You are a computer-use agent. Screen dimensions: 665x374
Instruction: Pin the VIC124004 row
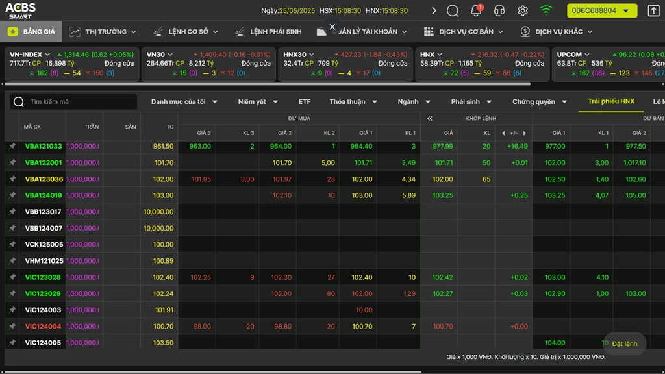[12, 326]
